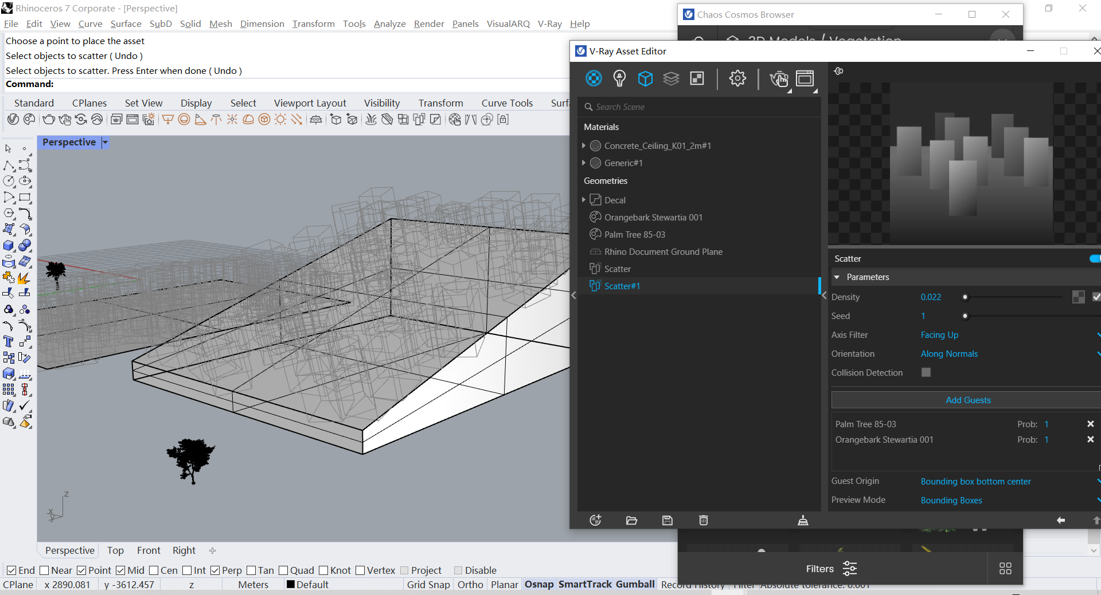The image size is (1101, 595).
Task: Enable the Quad osnap checkbox
Action: 283,570
